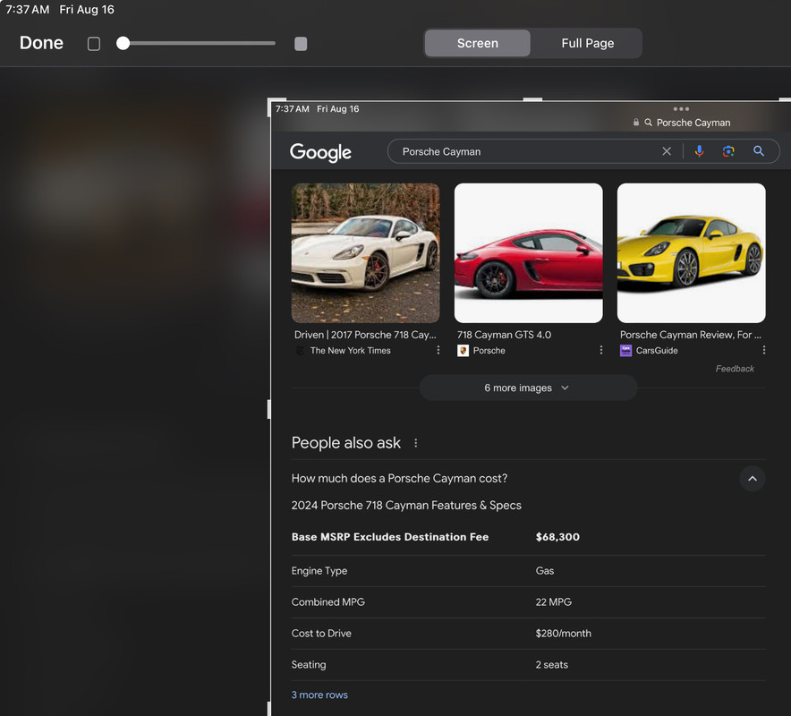Viewport: 791px width, 716px height.
Task: Click the Google logo
Action: click(320, 152)
